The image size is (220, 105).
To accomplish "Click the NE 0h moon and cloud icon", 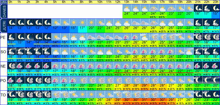I will (x=12, y=66).
